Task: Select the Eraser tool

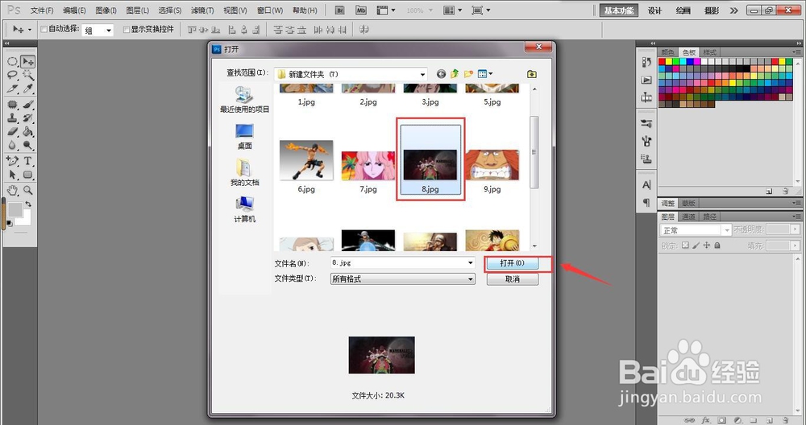Action: coord(12,131)
